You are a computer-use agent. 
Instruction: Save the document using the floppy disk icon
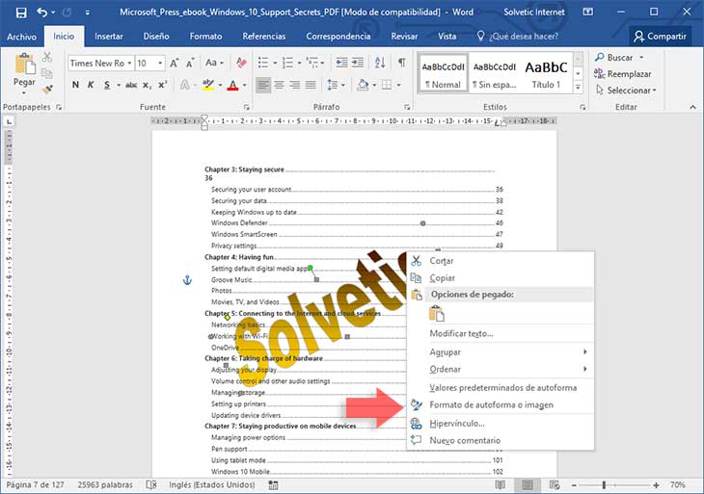[21, 13]
